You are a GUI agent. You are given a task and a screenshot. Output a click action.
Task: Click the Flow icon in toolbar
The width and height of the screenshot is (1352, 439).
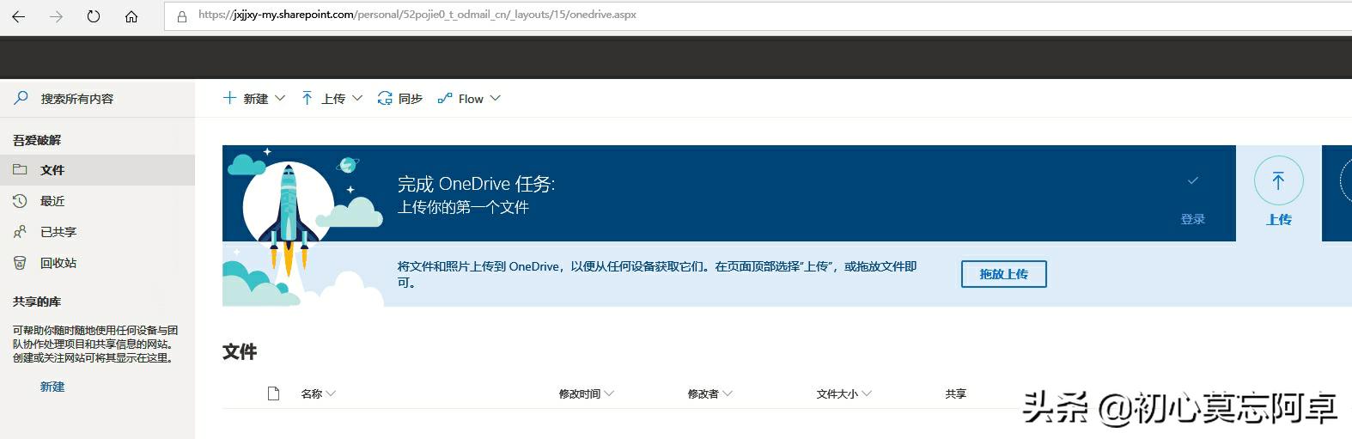444,99
